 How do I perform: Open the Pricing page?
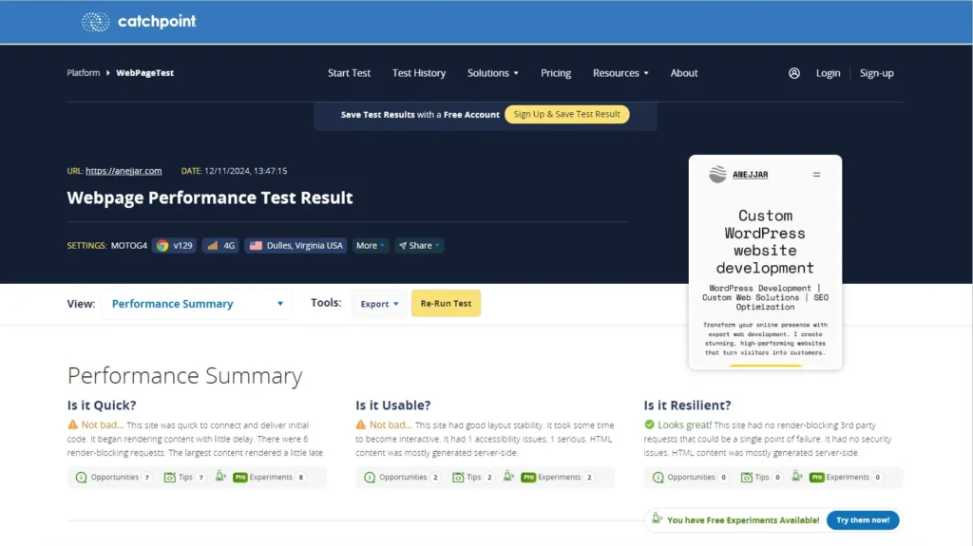click(555, 73)
